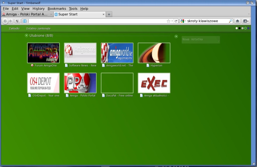Go forward with the Forward arrow button
The width and height of the screenshot is (257, 167).
(11, 21)
